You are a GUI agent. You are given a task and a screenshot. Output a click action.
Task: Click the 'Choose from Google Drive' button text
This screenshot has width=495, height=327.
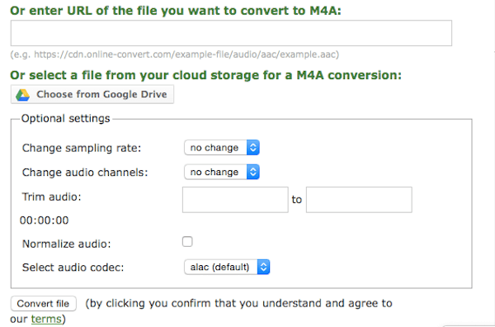pyautogui.click(x=101, y=94)
